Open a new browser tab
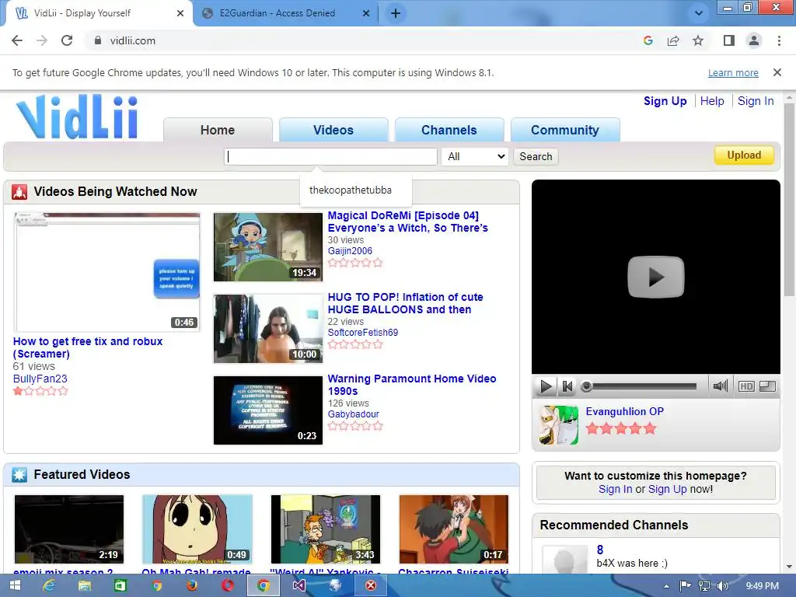 tap(396, 14)
